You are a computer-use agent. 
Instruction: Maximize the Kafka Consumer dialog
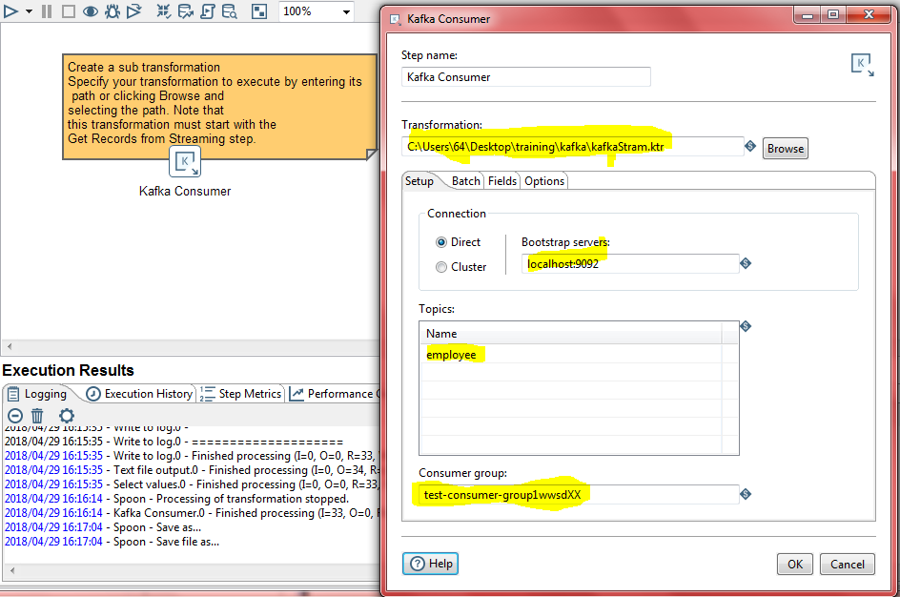coord(833,15)
